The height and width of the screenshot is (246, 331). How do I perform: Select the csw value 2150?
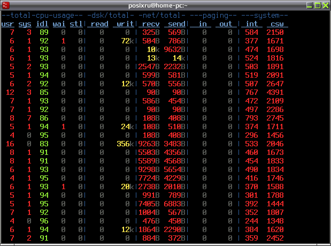(275, 32)
